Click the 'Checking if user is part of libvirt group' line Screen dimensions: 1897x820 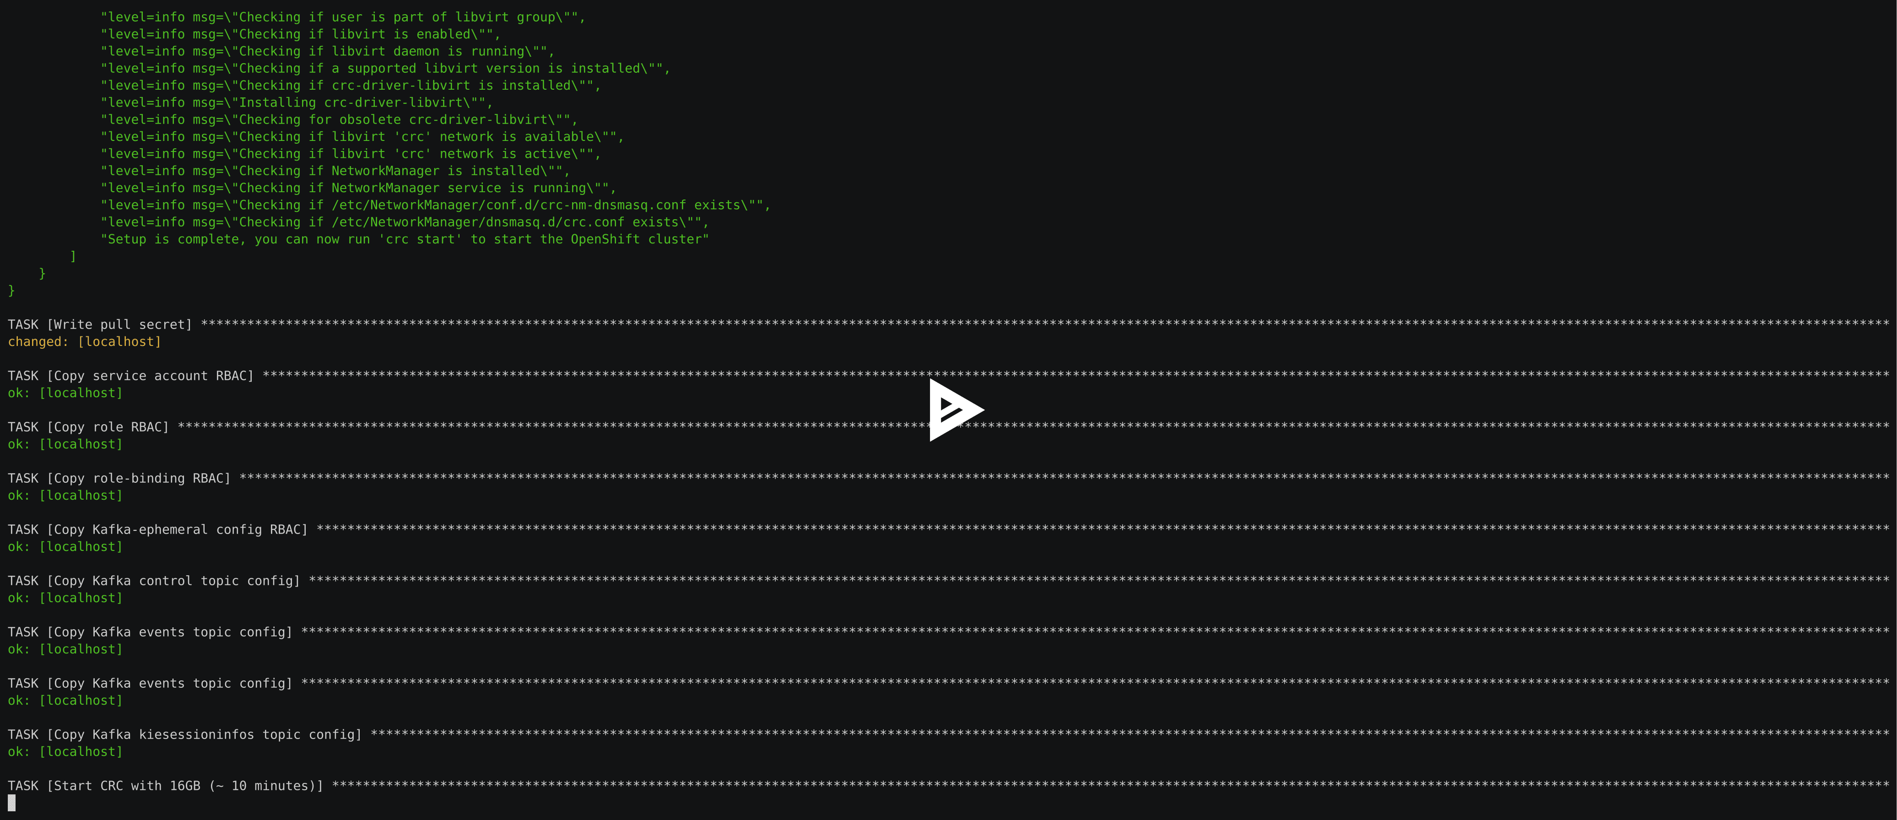click(342, 17)
